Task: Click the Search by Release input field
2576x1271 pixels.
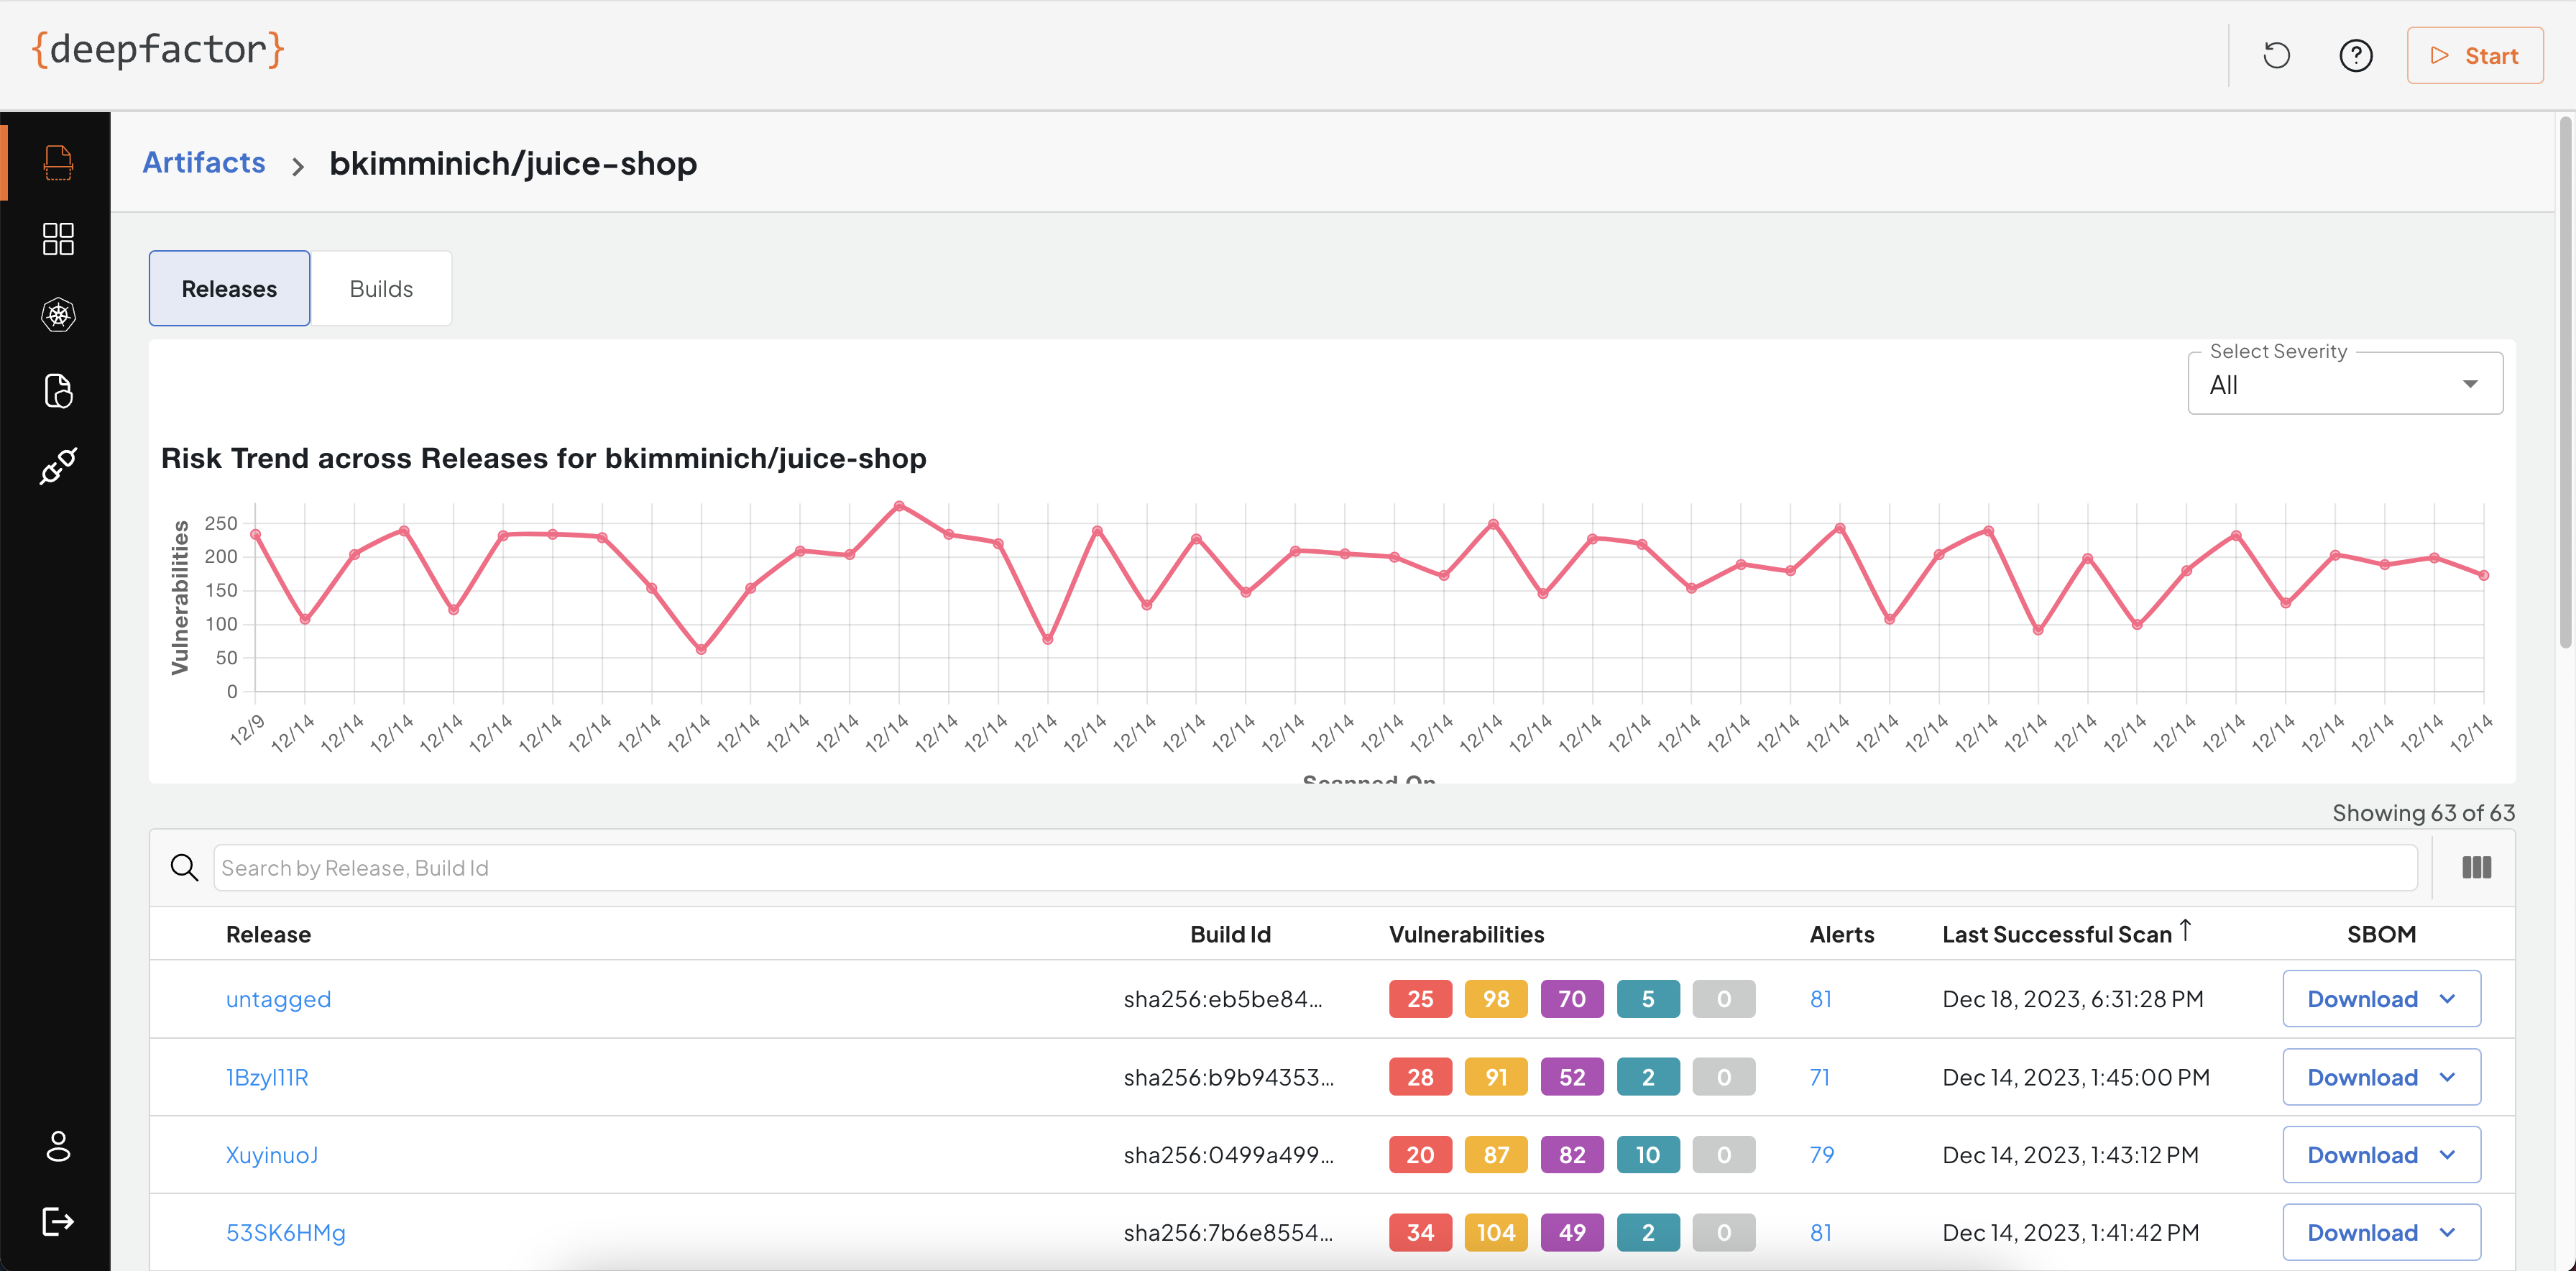Action: coord(1314,867)
